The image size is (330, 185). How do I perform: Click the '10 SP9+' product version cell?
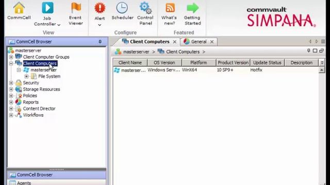pos(225,70)
